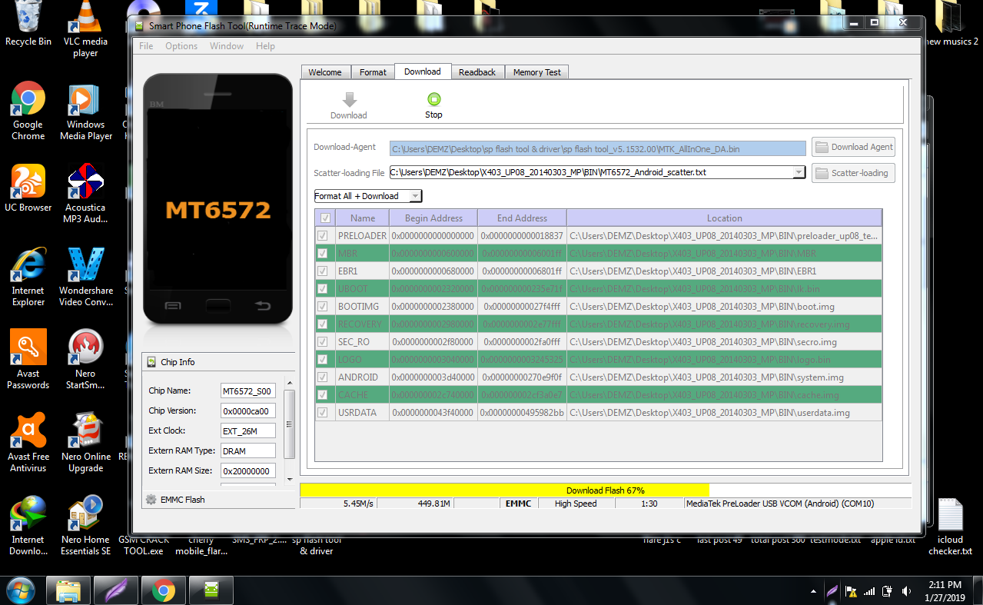Open Avast Free Antivirus desktop shortcut
Image resolution: width=983 pixels, height=605 pixels.
28,444
